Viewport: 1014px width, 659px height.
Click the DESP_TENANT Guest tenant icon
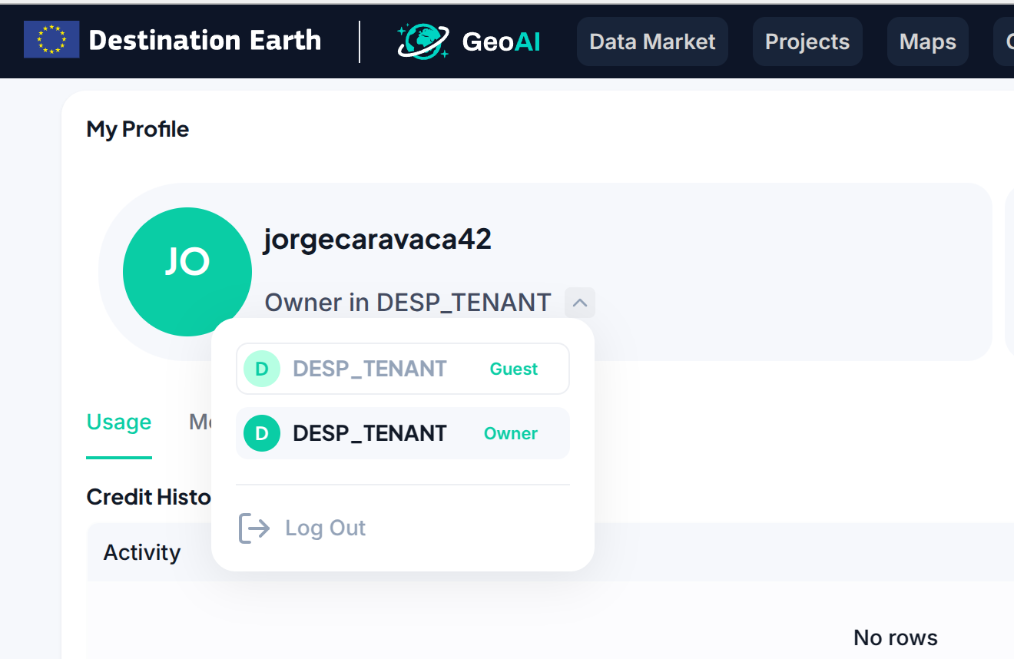click(261, 369)
